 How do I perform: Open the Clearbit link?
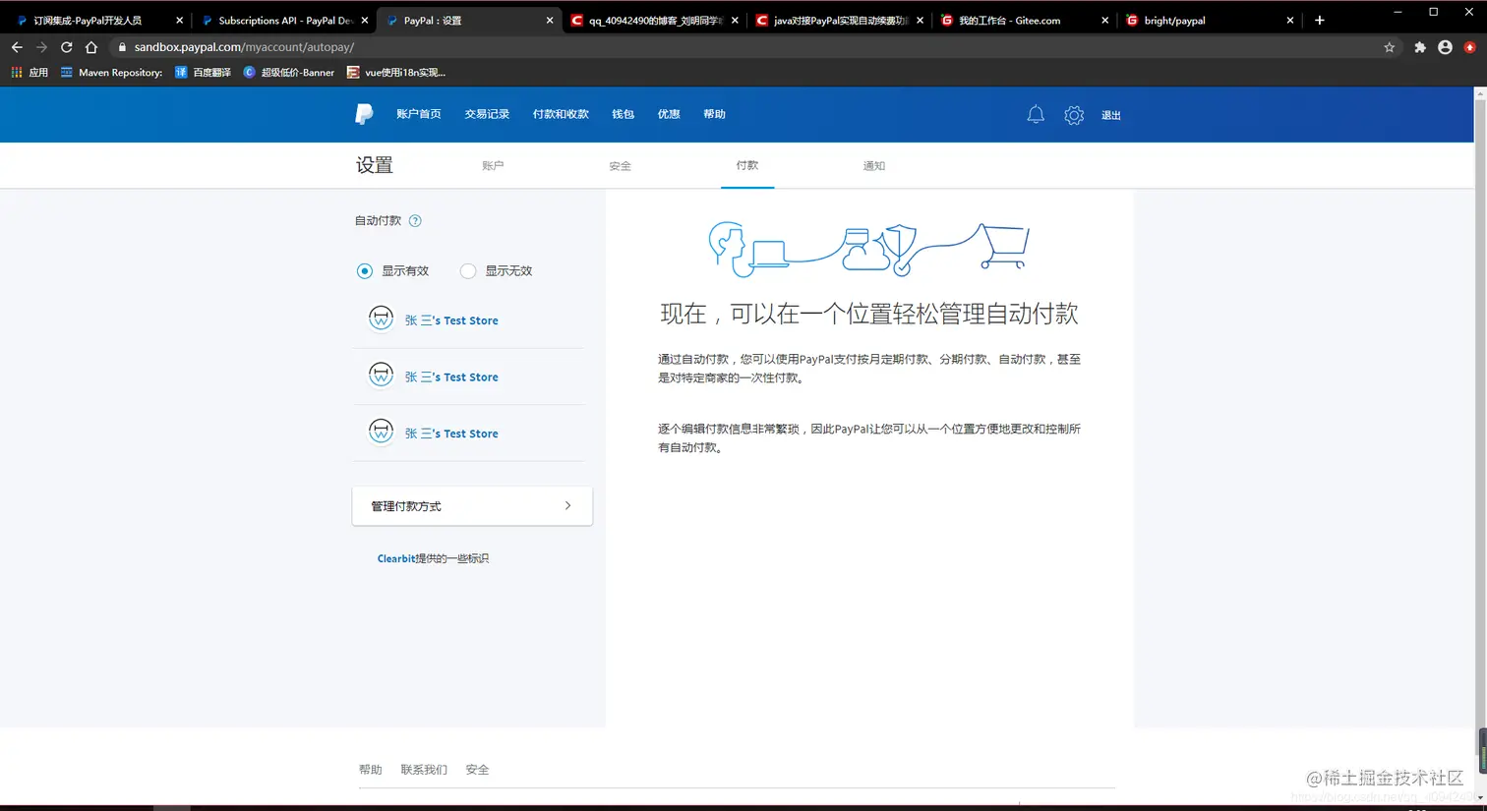tap(396, 558)
